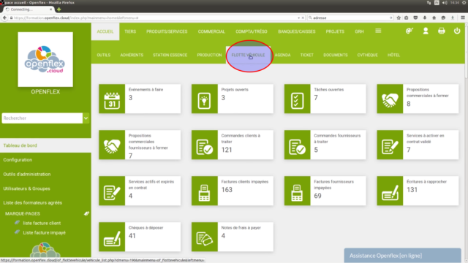Click the user profile icon
Screen dimensions: 468x263
[426, 31]
